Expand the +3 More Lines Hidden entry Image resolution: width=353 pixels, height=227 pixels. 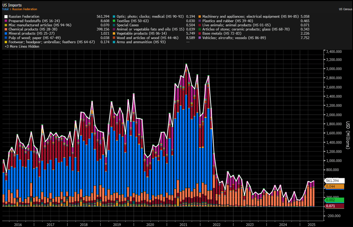click(22, 46)
